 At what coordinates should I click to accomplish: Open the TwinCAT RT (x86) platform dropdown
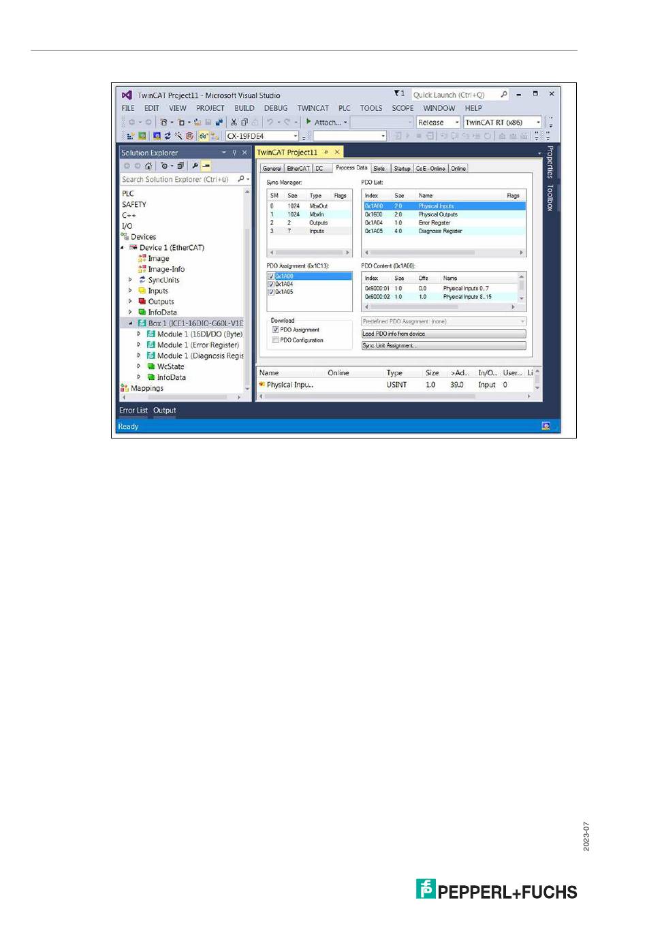tap(538, 123)
